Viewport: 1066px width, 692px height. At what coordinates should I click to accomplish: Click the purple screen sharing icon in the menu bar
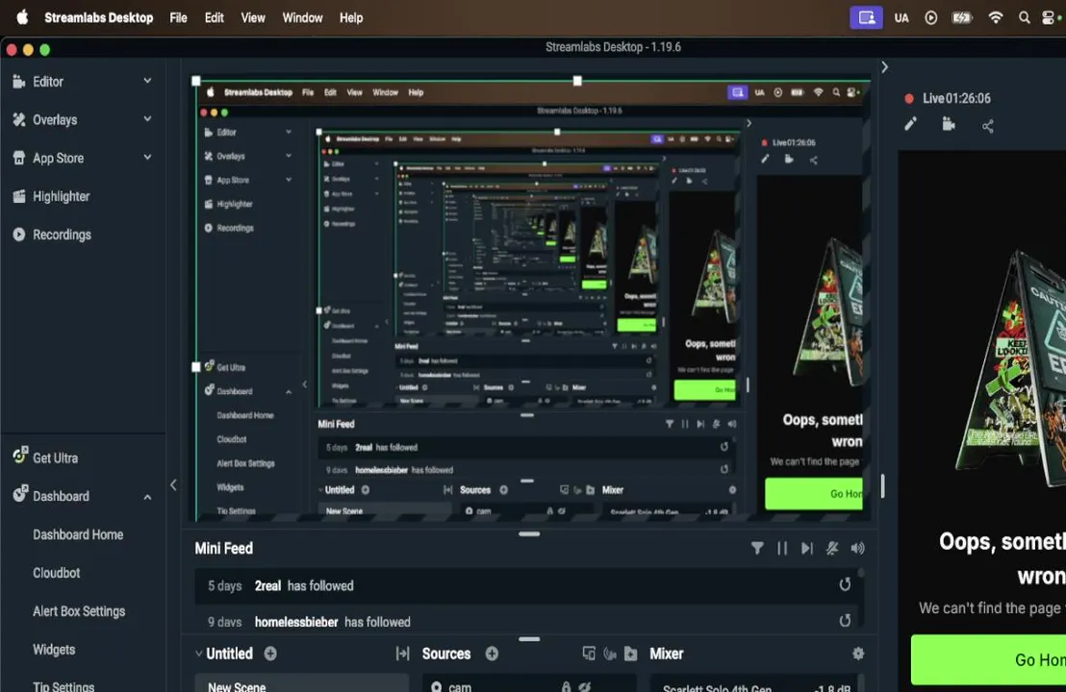866,17
